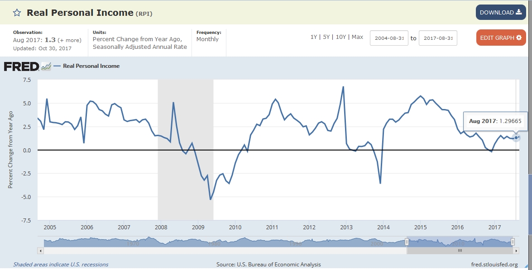Open the Edit Graph panel

(500, 38)
